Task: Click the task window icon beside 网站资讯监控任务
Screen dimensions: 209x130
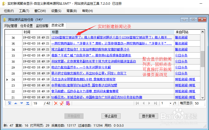Action: [5, 20]
